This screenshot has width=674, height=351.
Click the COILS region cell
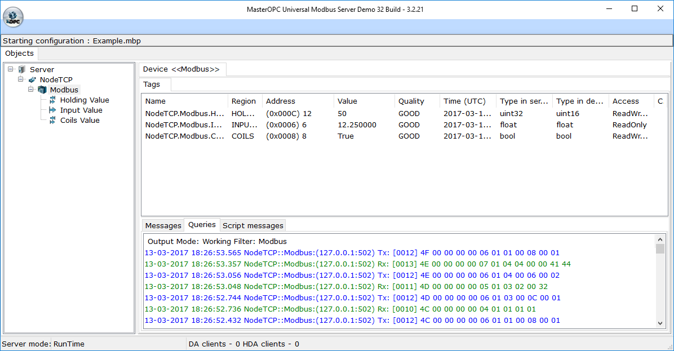(243, 136)
